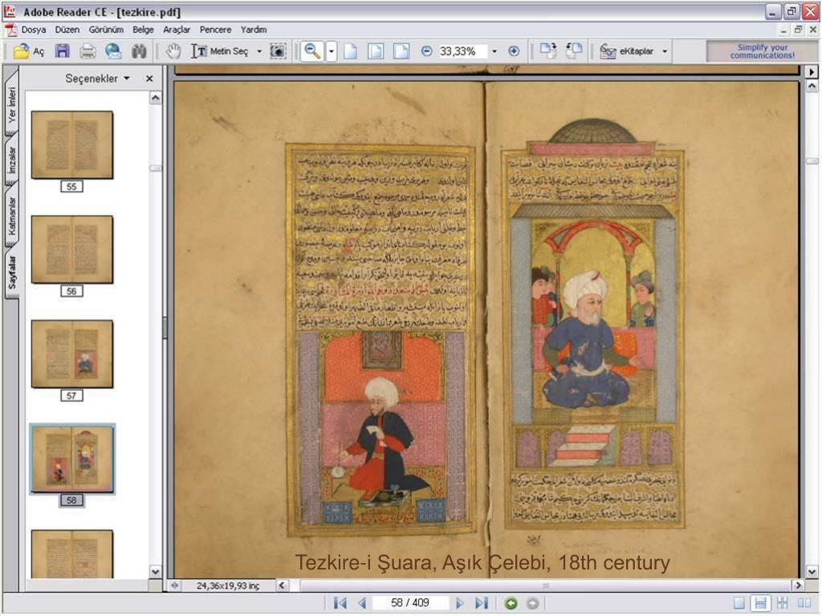
Task: Open the Araçlar menu
Action: pos(177,30)
